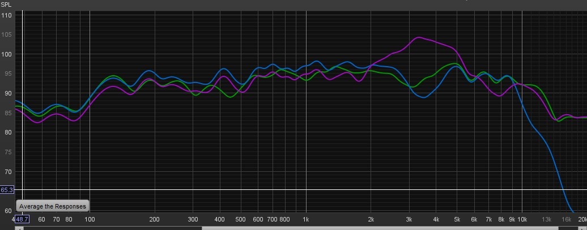The width and height of the screenshot is (587, 230).
Task: Click the 13k frequency axis label
Action: click(x=547, y=219)
